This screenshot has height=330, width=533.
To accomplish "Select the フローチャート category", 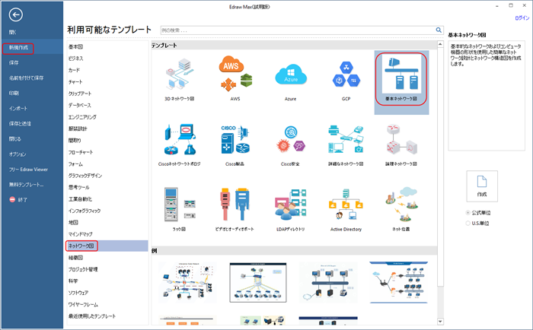I will point(81,152).
